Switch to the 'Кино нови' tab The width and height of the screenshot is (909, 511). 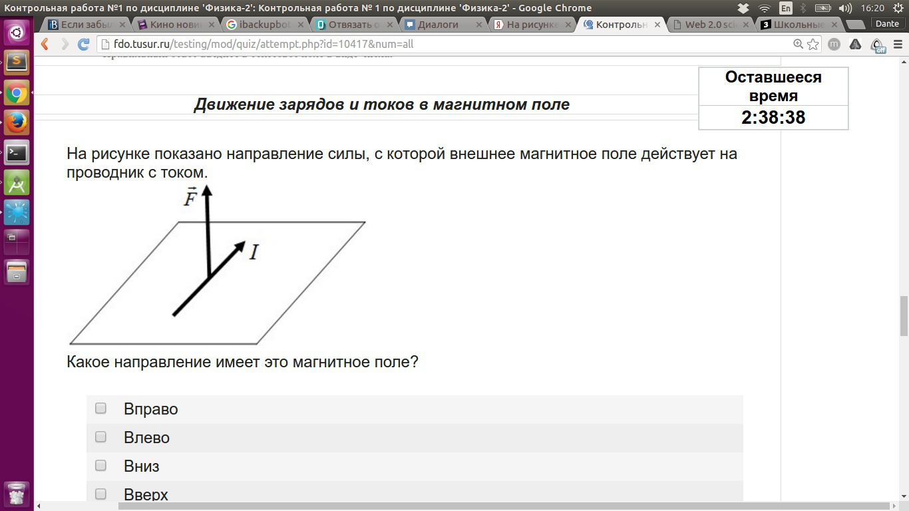[x=175, y=25]
